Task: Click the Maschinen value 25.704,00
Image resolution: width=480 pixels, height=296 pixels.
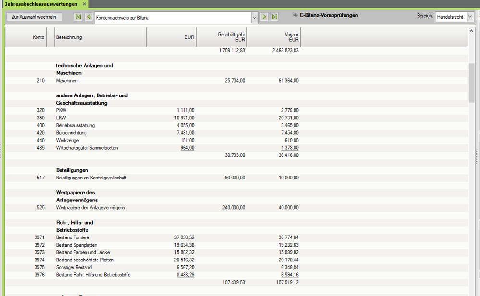Action: [235, 81]
